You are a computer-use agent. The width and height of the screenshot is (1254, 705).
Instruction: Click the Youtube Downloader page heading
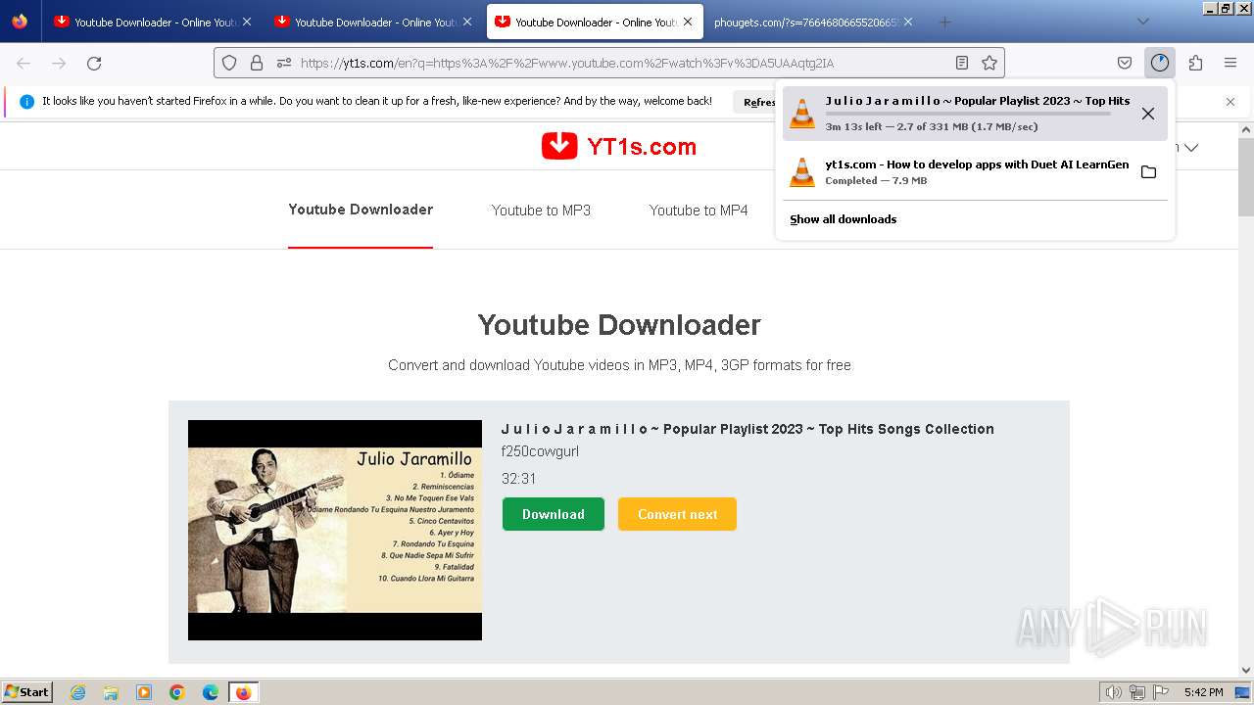(619, 325)
